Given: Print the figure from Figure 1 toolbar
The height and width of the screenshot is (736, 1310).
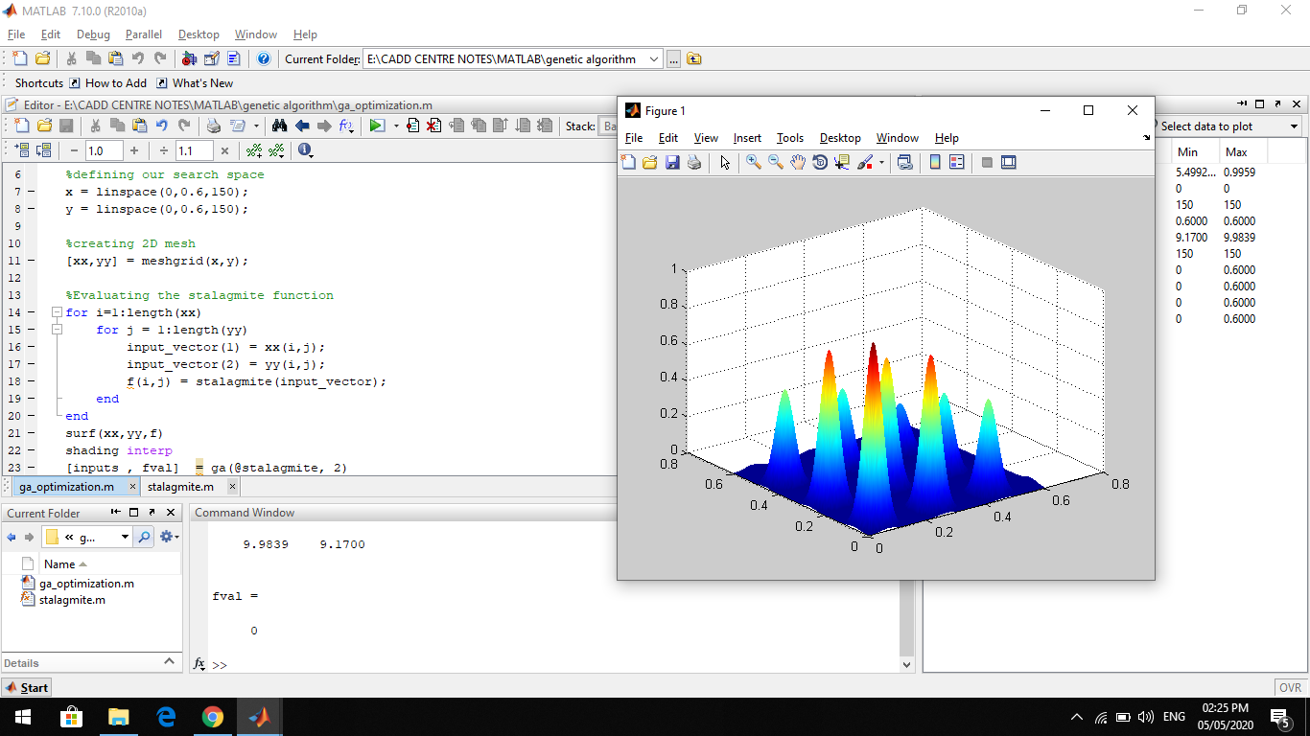Looking at the screenshot, I should pos(694,163).
